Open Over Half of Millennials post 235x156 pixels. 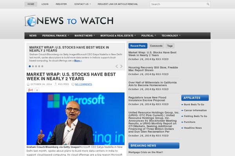(152, 84)
